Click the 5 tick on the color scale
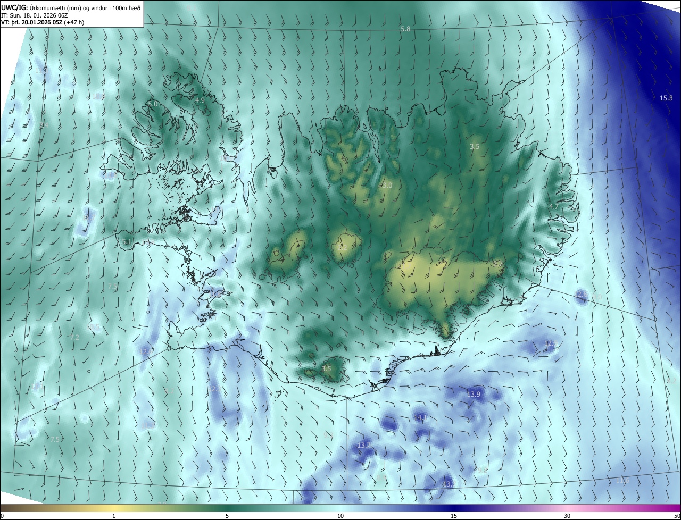 pos(227,516)
